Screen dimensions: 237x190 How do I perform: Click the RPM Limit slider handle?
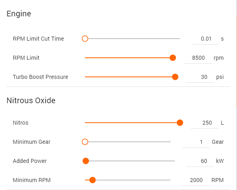(x=173, y=58)
